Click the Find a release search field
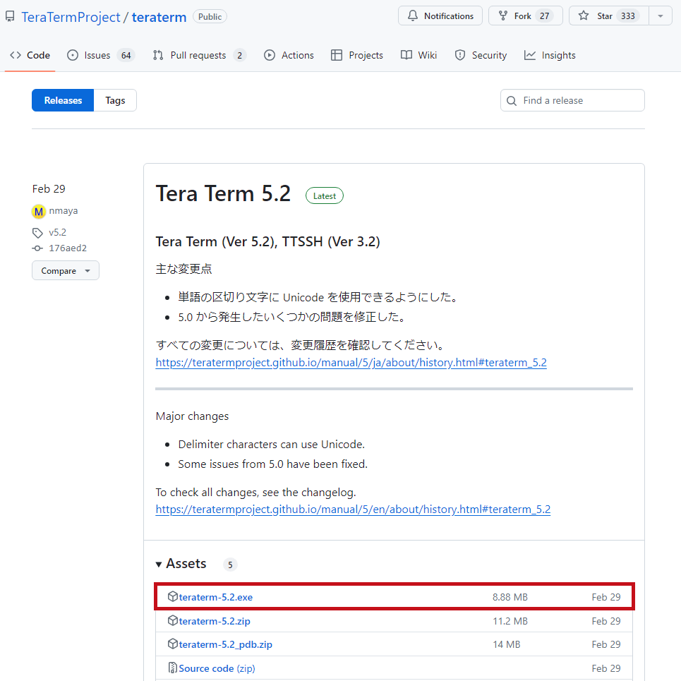 572,100
